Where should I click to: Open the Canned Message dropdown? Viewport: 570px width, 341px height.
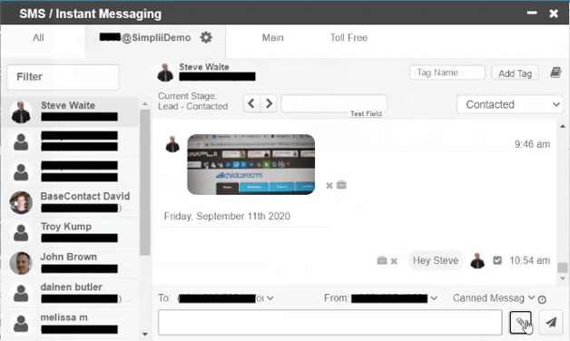494,297
